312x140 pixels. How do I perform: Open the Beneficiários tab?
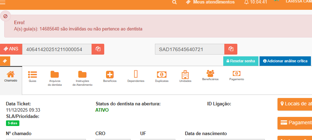pyautogui.click(x=210, y=75)
